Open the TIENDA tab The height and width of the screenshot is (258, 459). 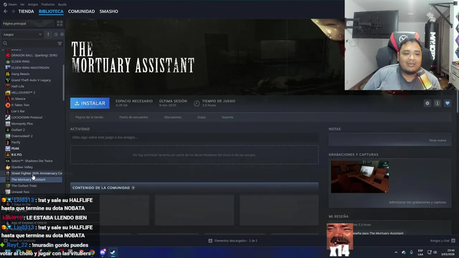tap(26, 11)
